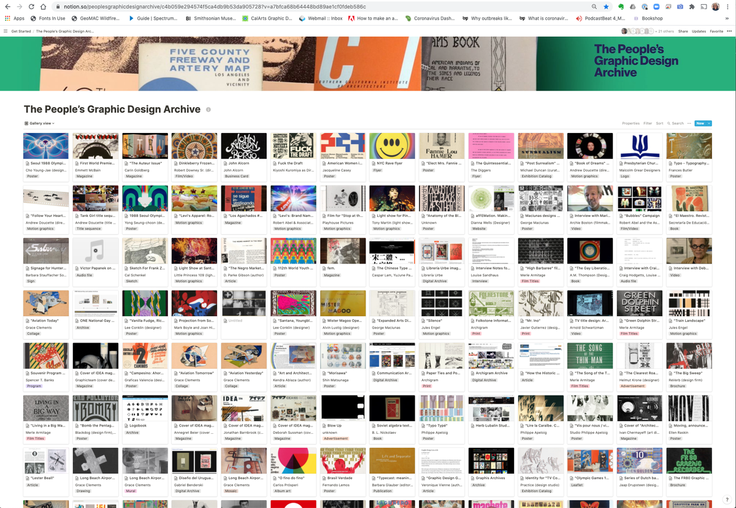
Task: Open "Lester Beall" article card
Action: (46, 471)
